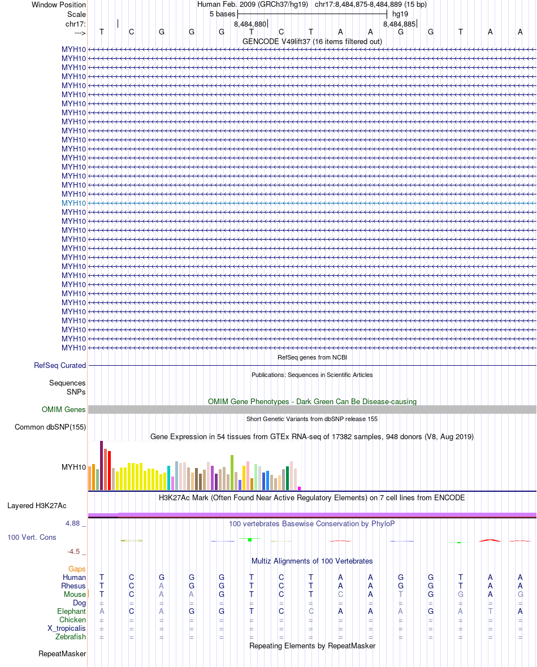Click the gray OMIM Genes item bar
The height and width of the screenshot is (667, 537).
[x=312, y=410]
